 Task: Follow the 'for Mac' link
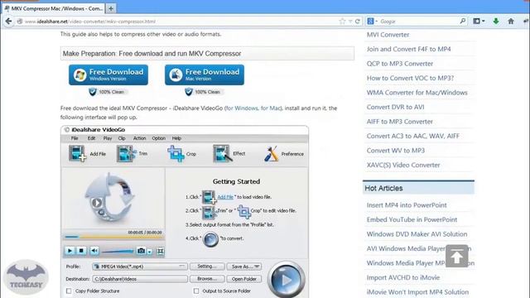pyautogui.click(x=271, y=108)
